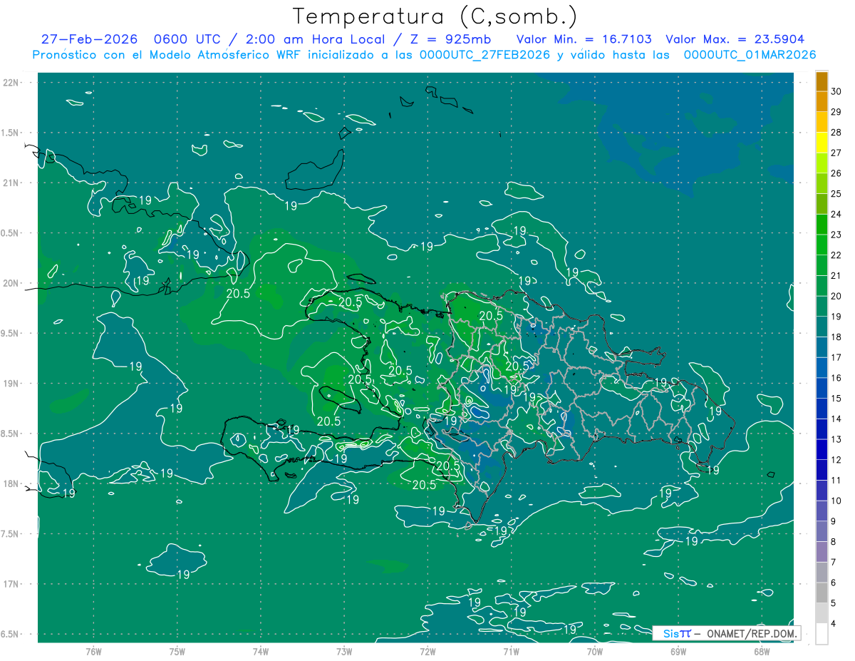This screenshot has height=661, width=855.
Task: Click the colorbar label "12"
Action: point(836,460)
